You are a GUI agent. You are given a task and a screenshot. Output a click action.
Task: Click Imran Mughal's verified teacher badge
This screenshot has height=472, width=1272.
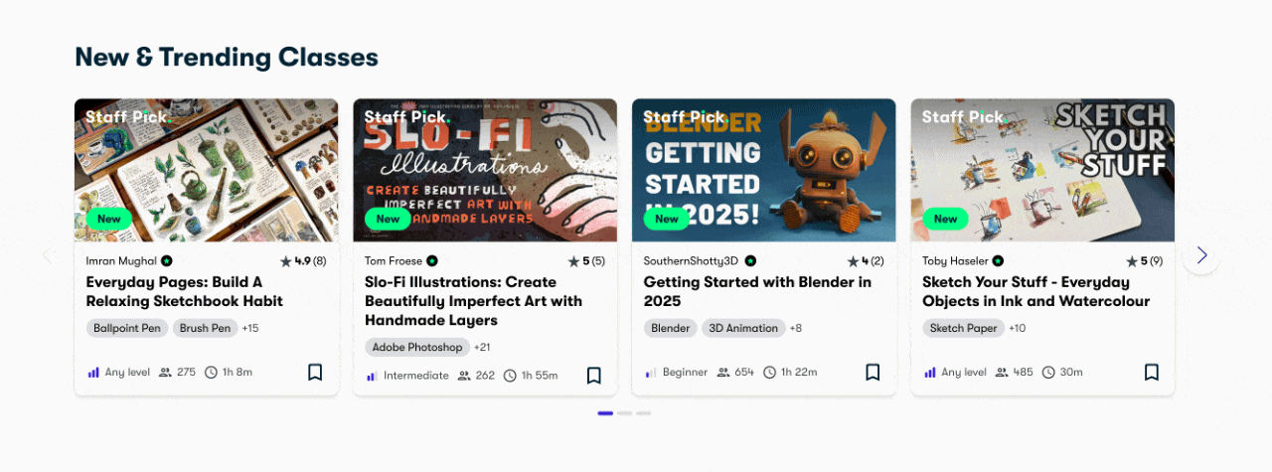[x=167, y=261]
